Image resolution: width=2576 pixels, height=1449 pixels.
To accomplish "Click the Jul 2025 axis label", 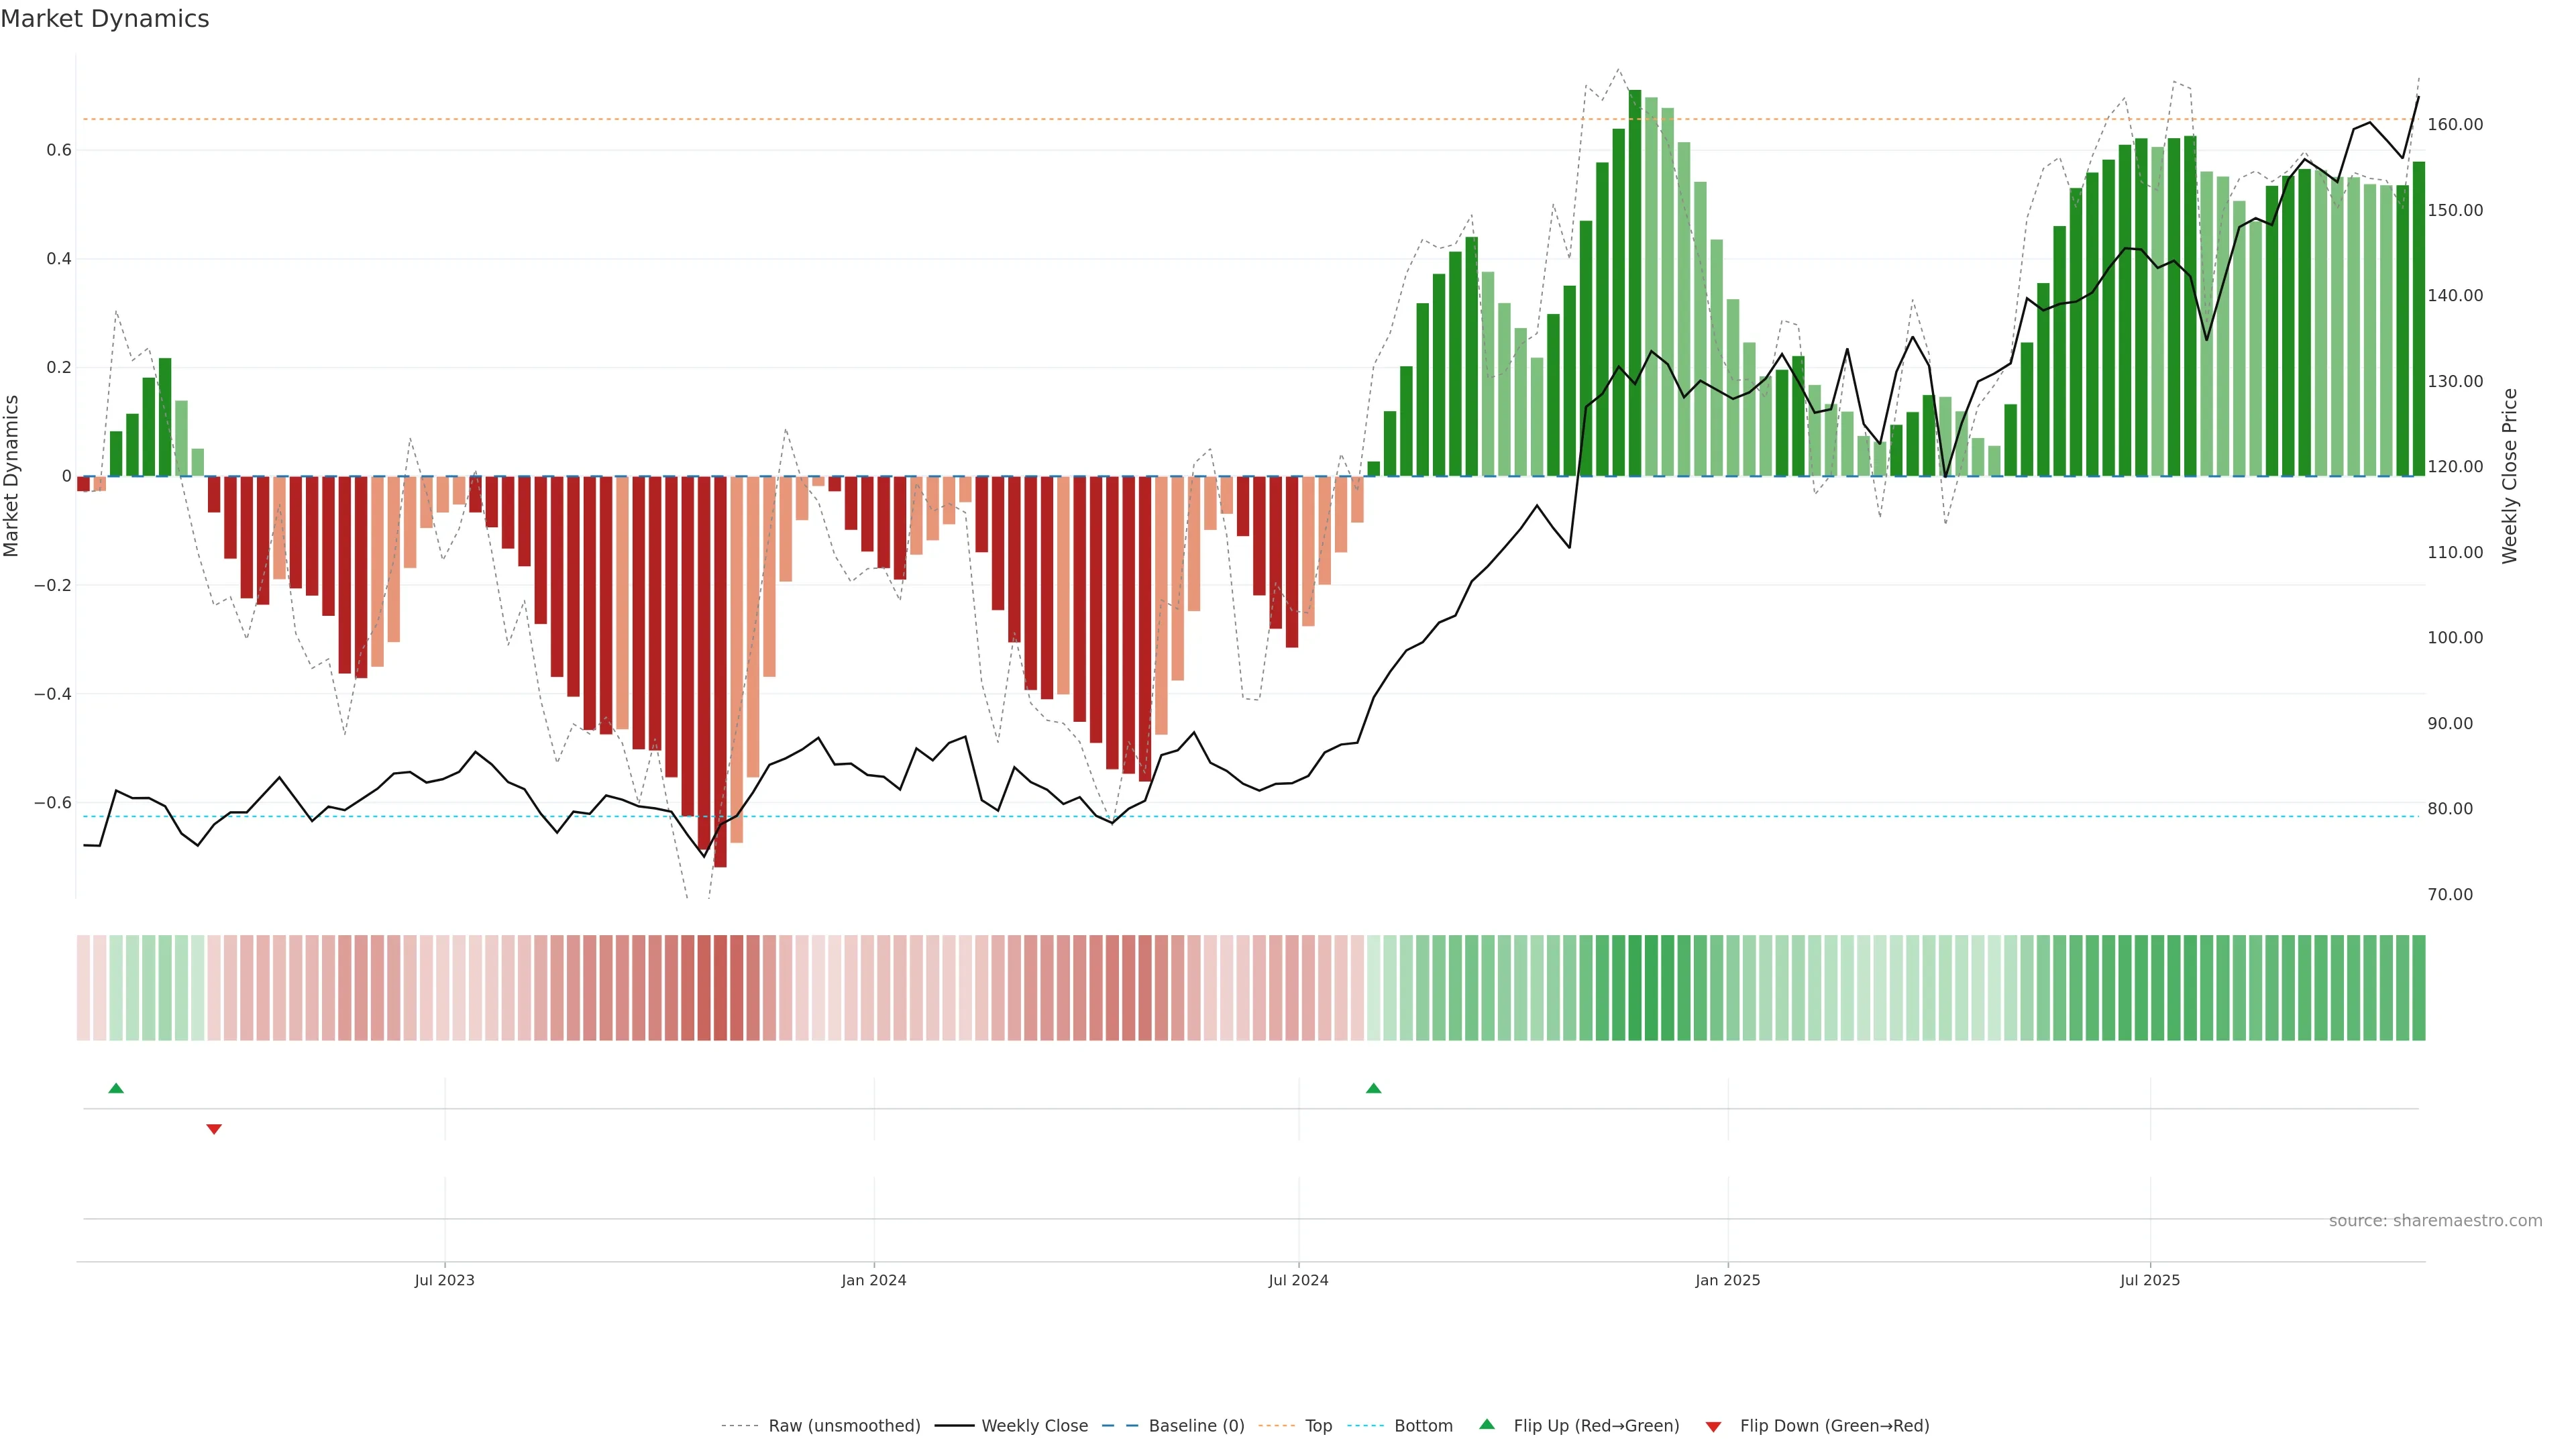I will 2150,1280.
